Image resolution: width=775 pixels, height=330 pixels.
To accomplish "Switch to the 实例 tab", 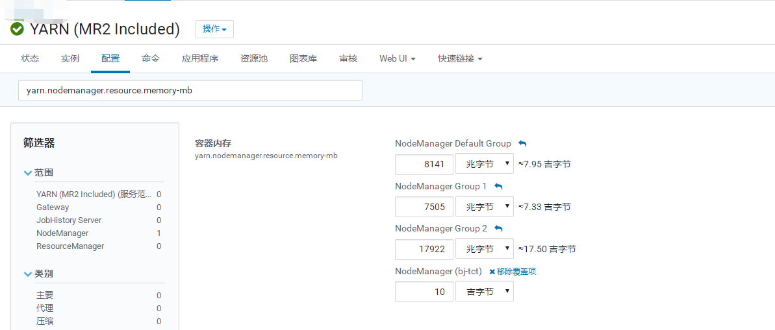I will coord(70,59).
